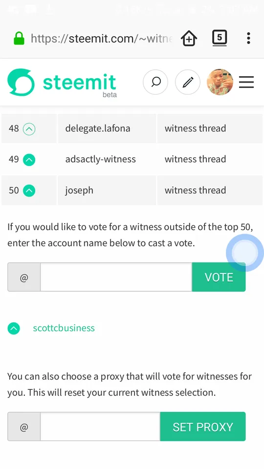264x469 pixels.
Task: Click the SET PROXY button
Action: point(203,427)
